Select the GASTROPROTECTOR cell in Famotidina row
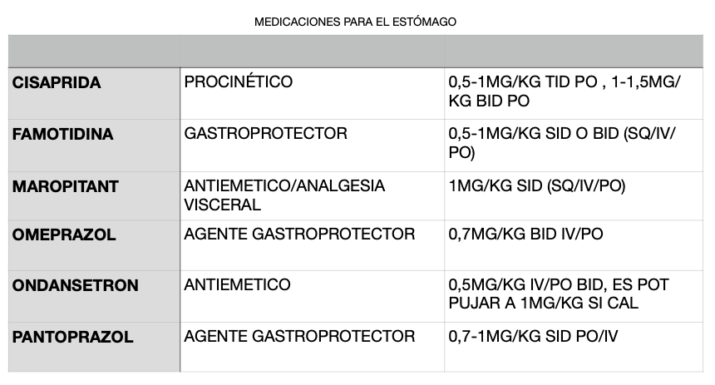 (x=313, y=146)
